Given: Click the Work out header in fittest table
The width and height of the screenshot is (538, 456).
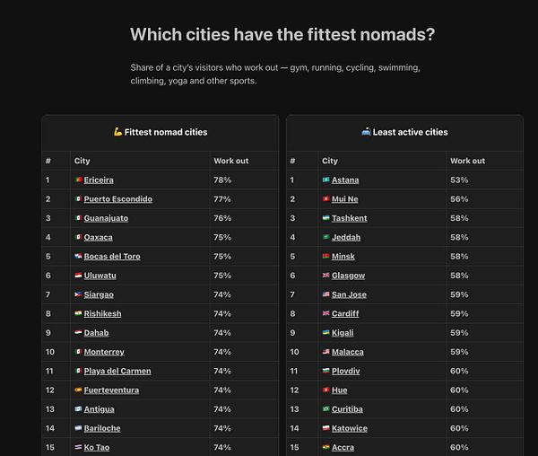Looking at the screenshot, I should [x=231, y=161].
